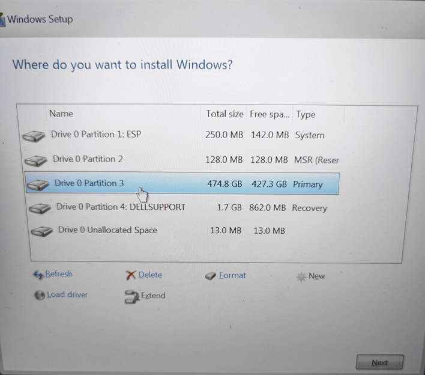Click the 'Where do you want to install Windows?' heading
The width and height of the screenshot is (425, 375).
pyautogui.click(x=122, y=65)
